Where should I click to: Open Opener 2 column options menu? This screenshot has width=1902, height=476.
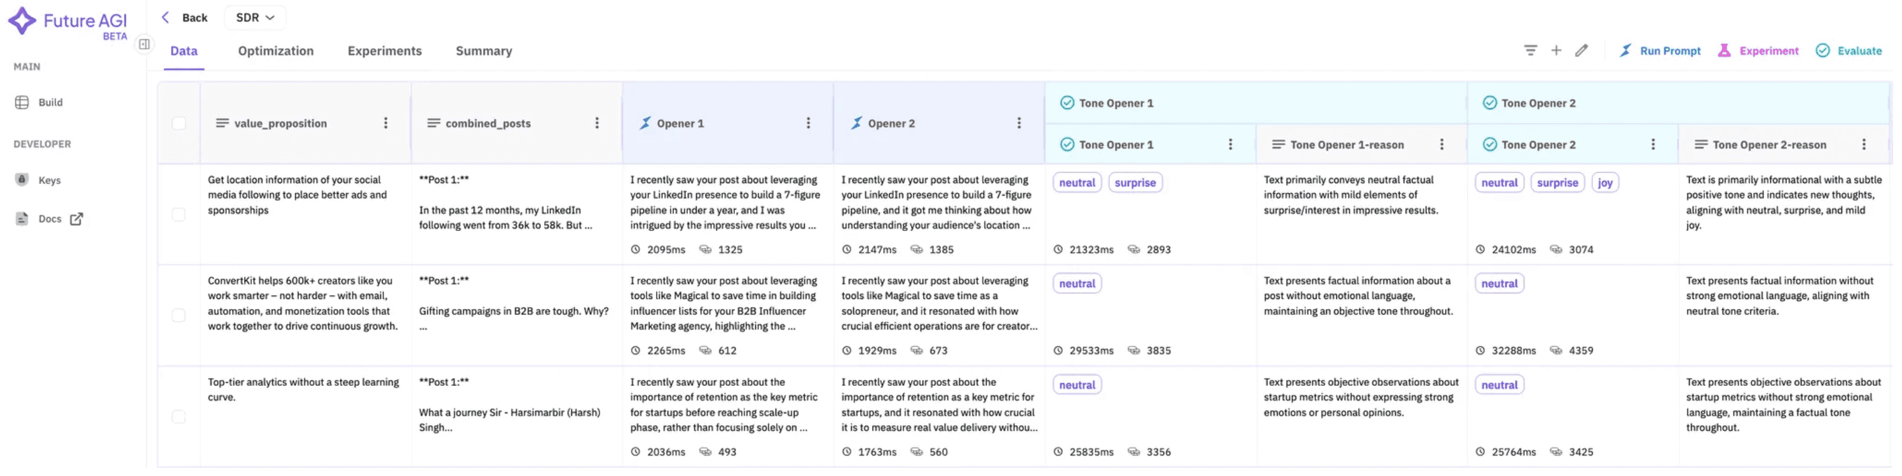(x=1020, y=123)
